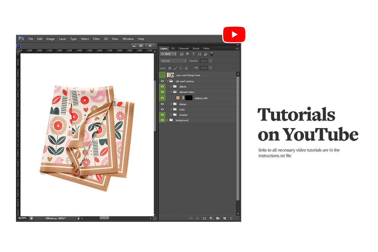The height and width of the screenshot is (252, 378).
Task: Click the Link layers icon
Action: [x=191, y=218]
